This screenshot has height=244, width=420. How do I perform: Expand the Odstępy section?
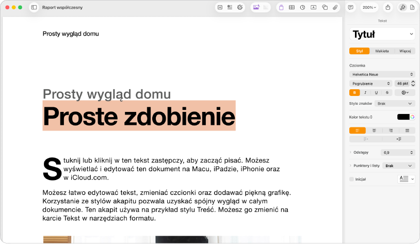click(x=350, y=152)
